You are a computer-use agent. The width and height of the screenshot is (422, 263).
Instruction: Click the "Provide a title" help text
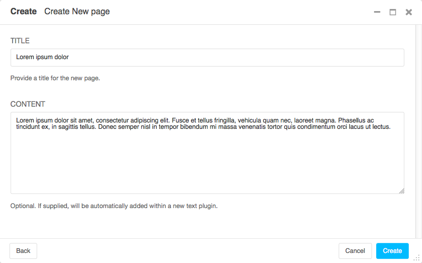55,78
